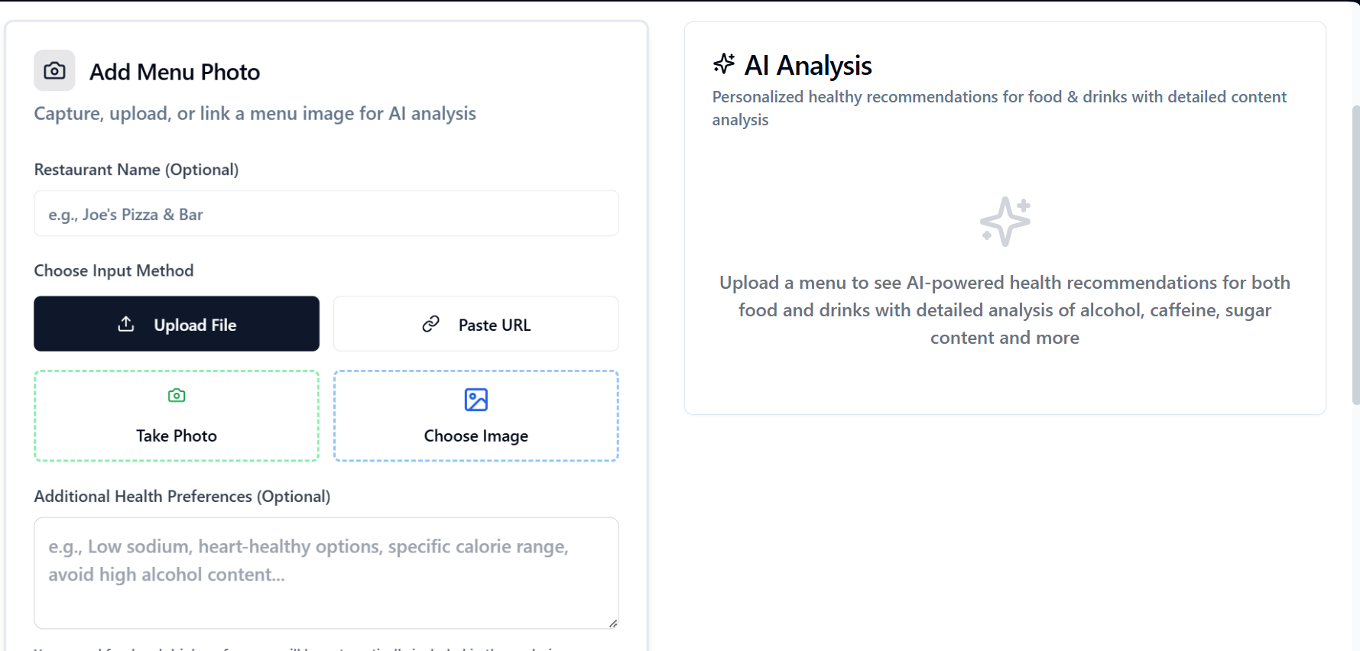The height and width of the screenshot is (651, 1360).
Task: Click the camera icon in the gray header box
Action: (54, 70)
